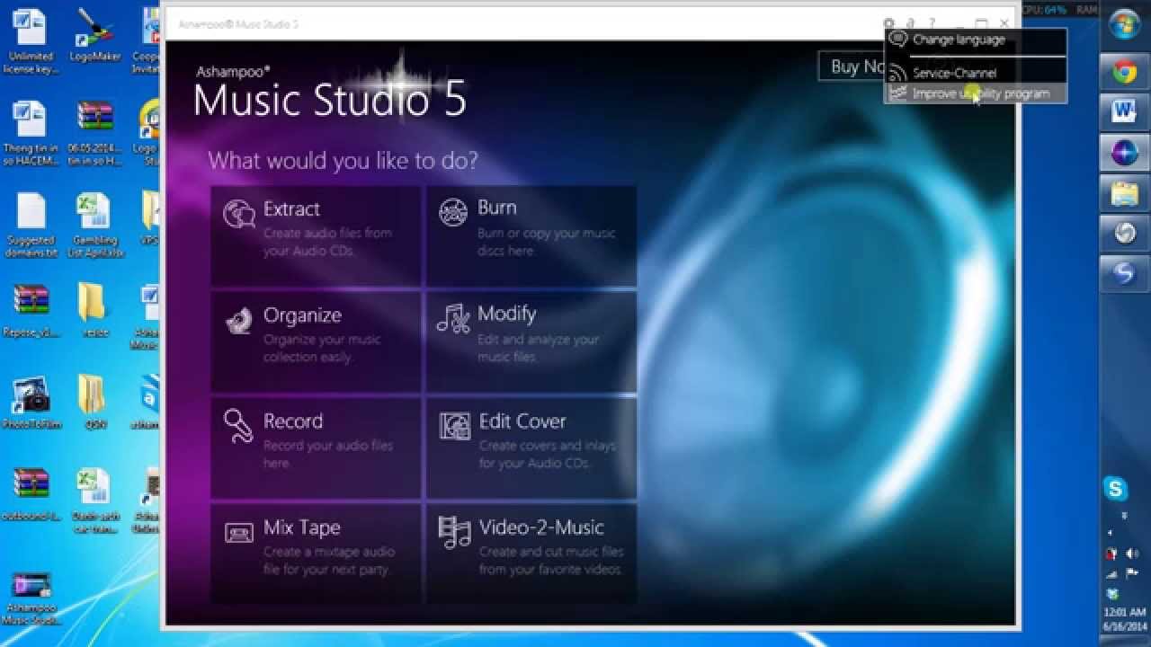The image size is (1151, 647).
Task: Open the Record audio files option
Action: coord(316,448)
